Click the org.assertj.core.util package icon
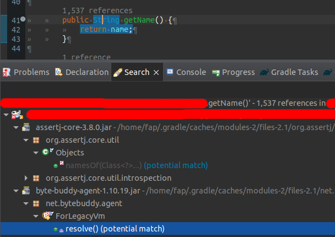The height and width of the screenshot is (237, 335). coord(36,140)
